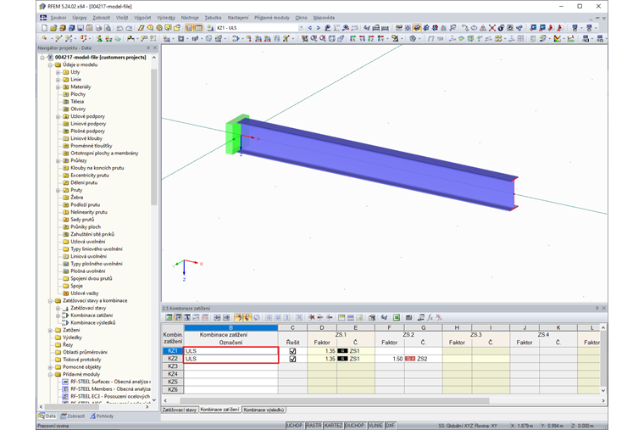Click the navigator vertical scrollbar
Image resolution: width=644 pixels, height=430 pixels.
coord(154,137)
